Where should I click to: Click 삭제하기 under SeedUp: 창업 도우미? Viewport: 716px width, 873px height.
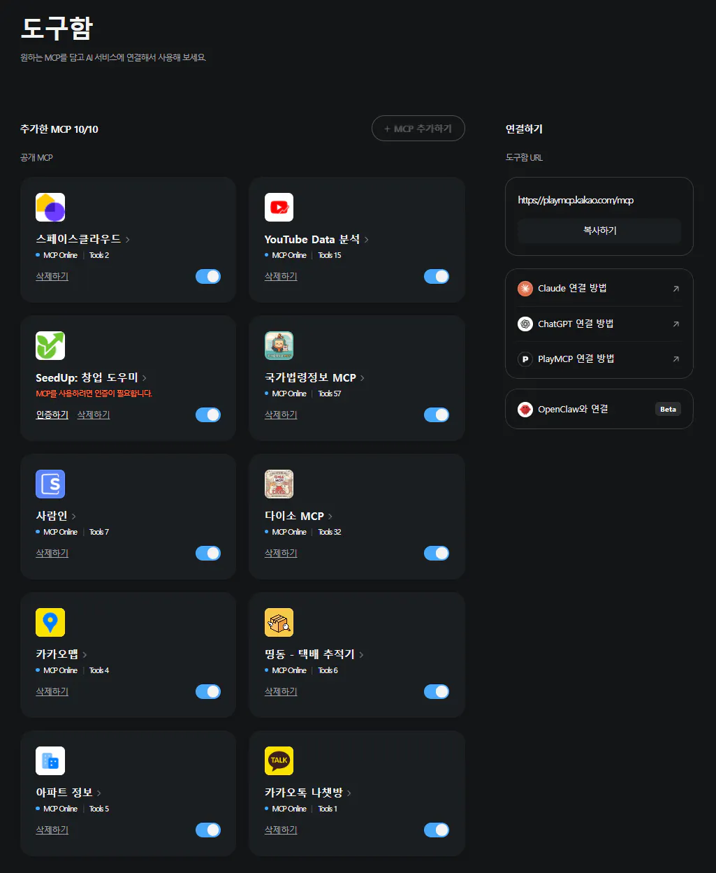[94, 415]
